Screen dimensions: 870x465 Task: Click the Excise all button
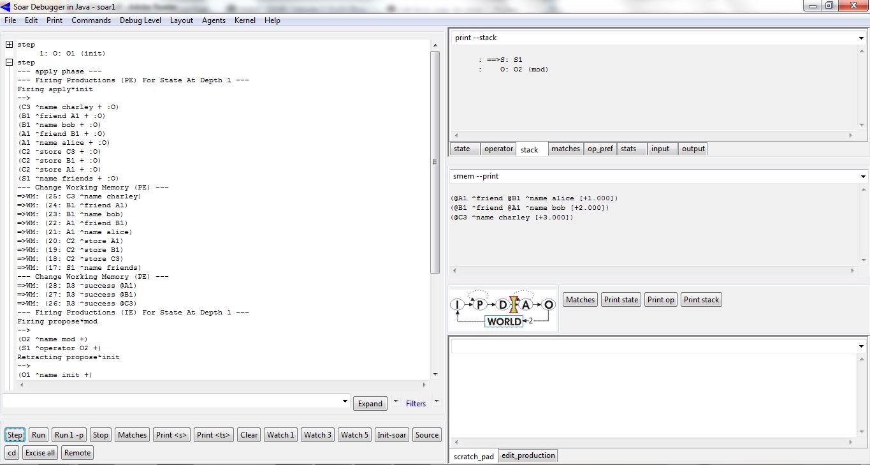(40, 453)
